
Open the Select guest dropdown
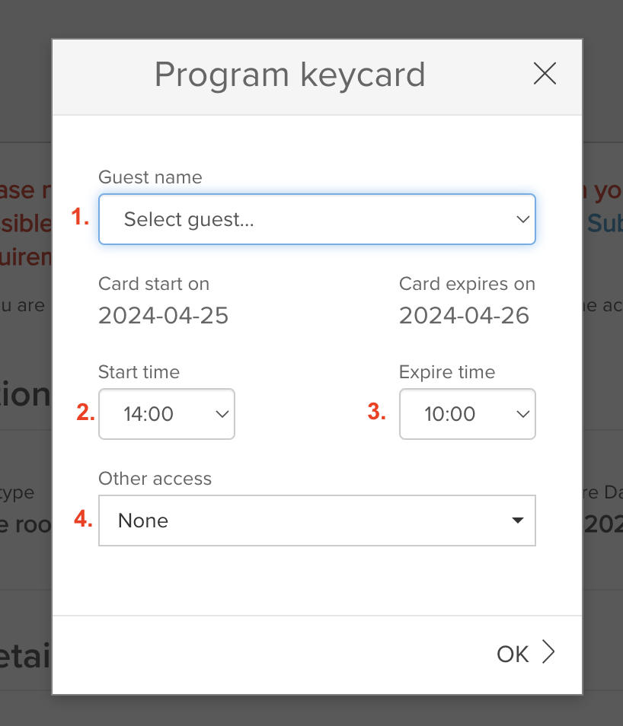coord(317,218)
